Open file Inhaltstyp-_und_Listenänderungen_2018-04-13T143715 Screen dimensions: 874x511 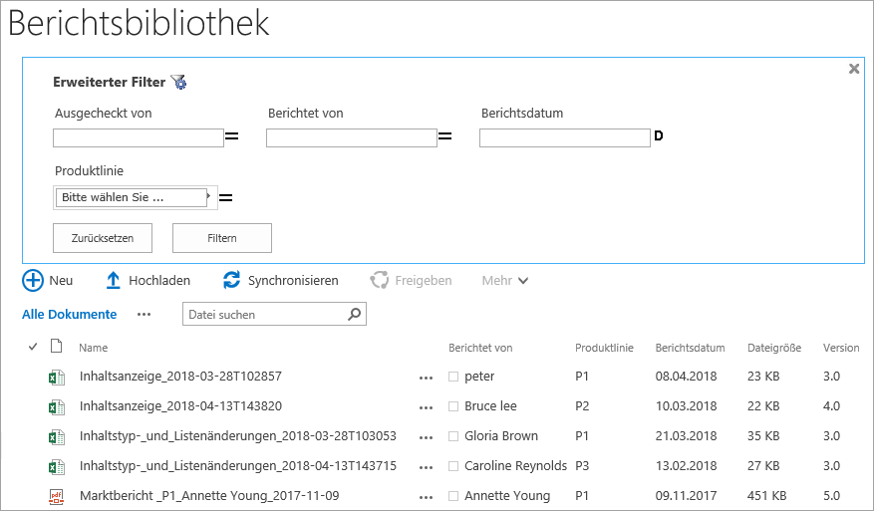(238, 466)
